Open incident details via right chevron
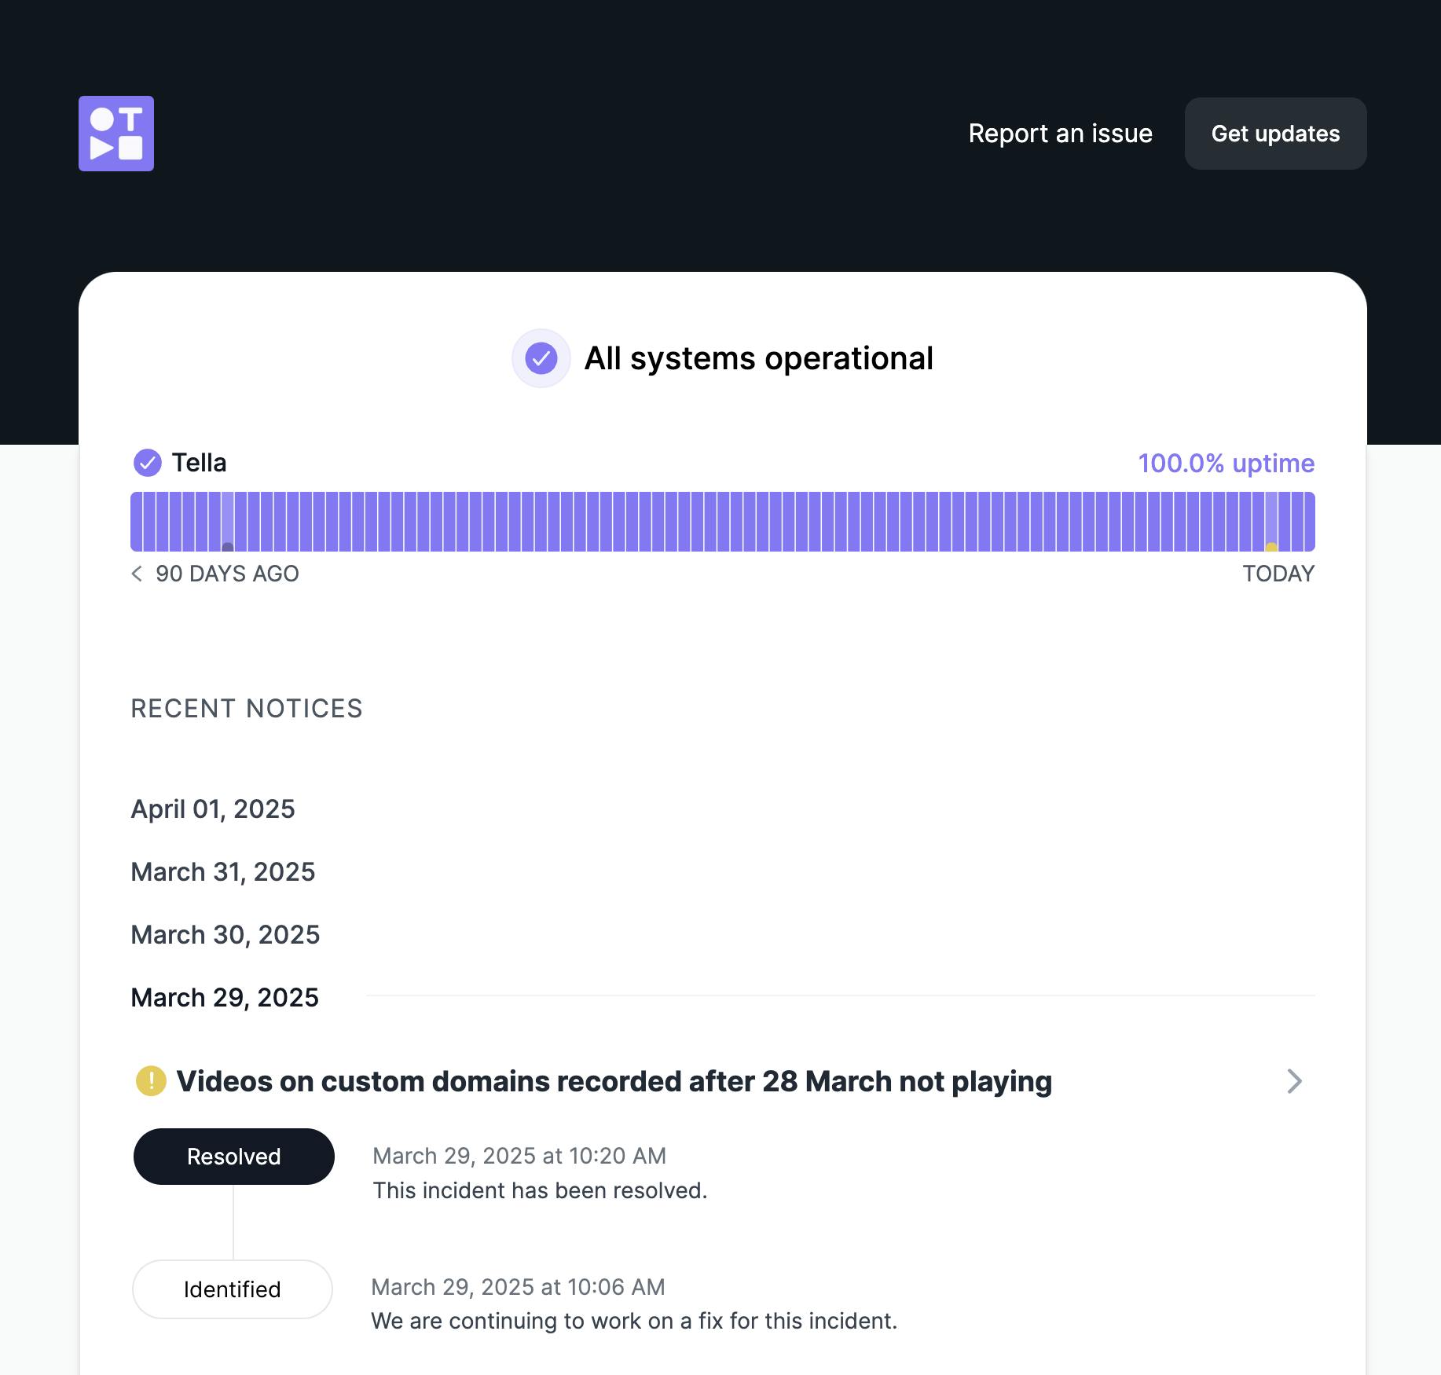This screenshot has width=1441, height=1375. click(x=1294, y=1081)
